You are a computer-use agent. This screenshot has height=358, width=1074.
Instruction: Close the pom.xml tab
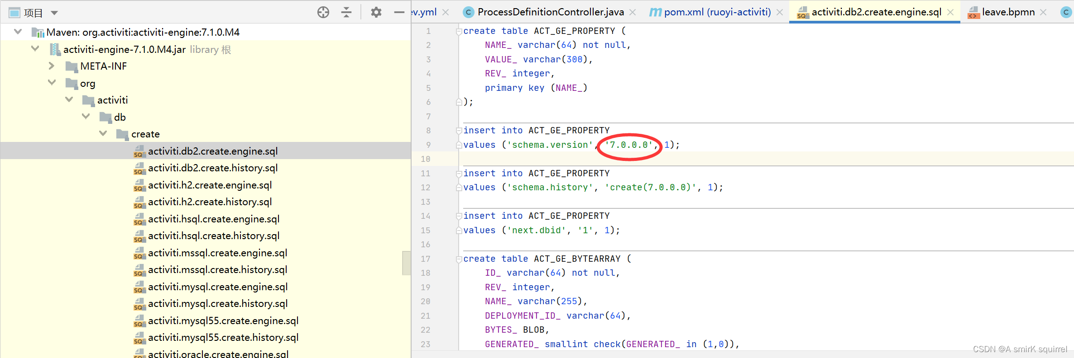(780, 13)
